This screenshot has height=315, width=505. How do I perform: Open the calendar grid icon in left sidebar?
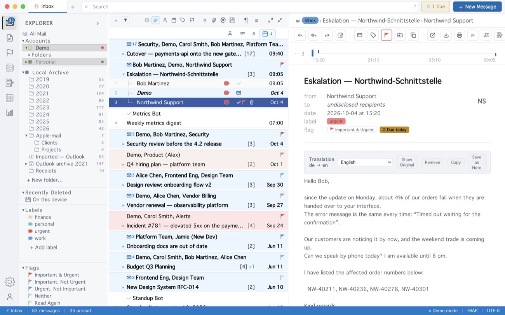point(10,98)
